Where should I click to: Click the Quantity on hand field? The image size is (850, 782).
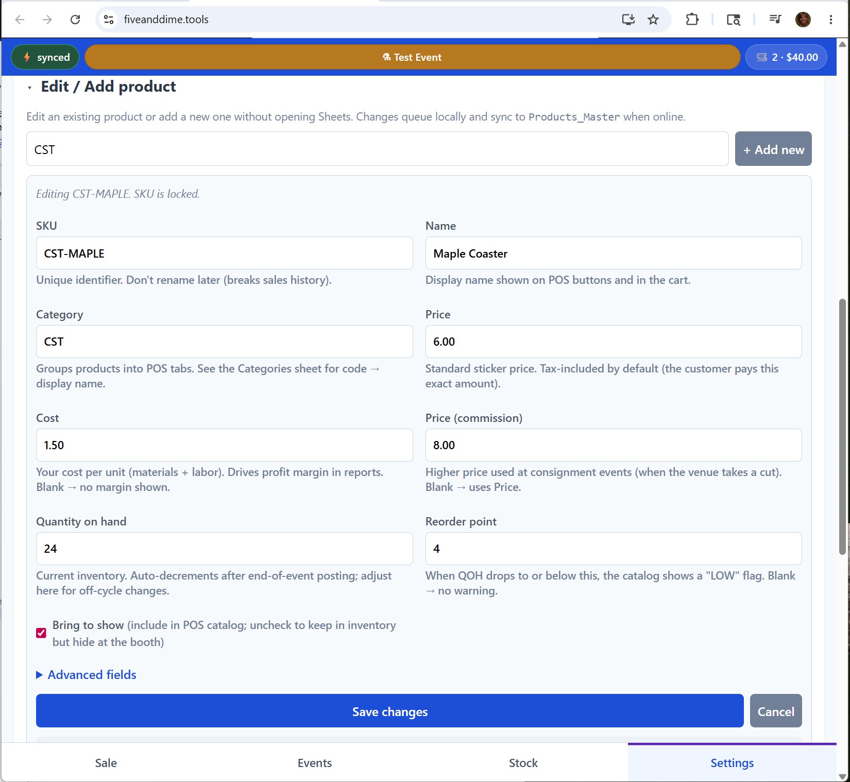click(x=225, y=549)
